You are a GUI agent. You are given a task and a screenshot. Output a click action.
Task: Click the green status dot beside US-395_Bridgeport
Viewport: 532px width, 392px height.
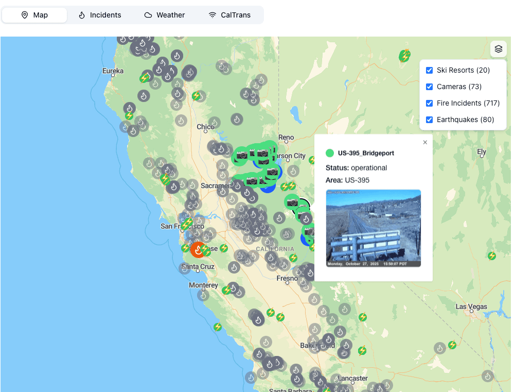[x=330, y=153]
